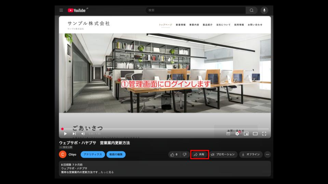The height and width of the screenshot is (184, 328).
Task: Open アナリティクス button
Action: pos(93,154)
